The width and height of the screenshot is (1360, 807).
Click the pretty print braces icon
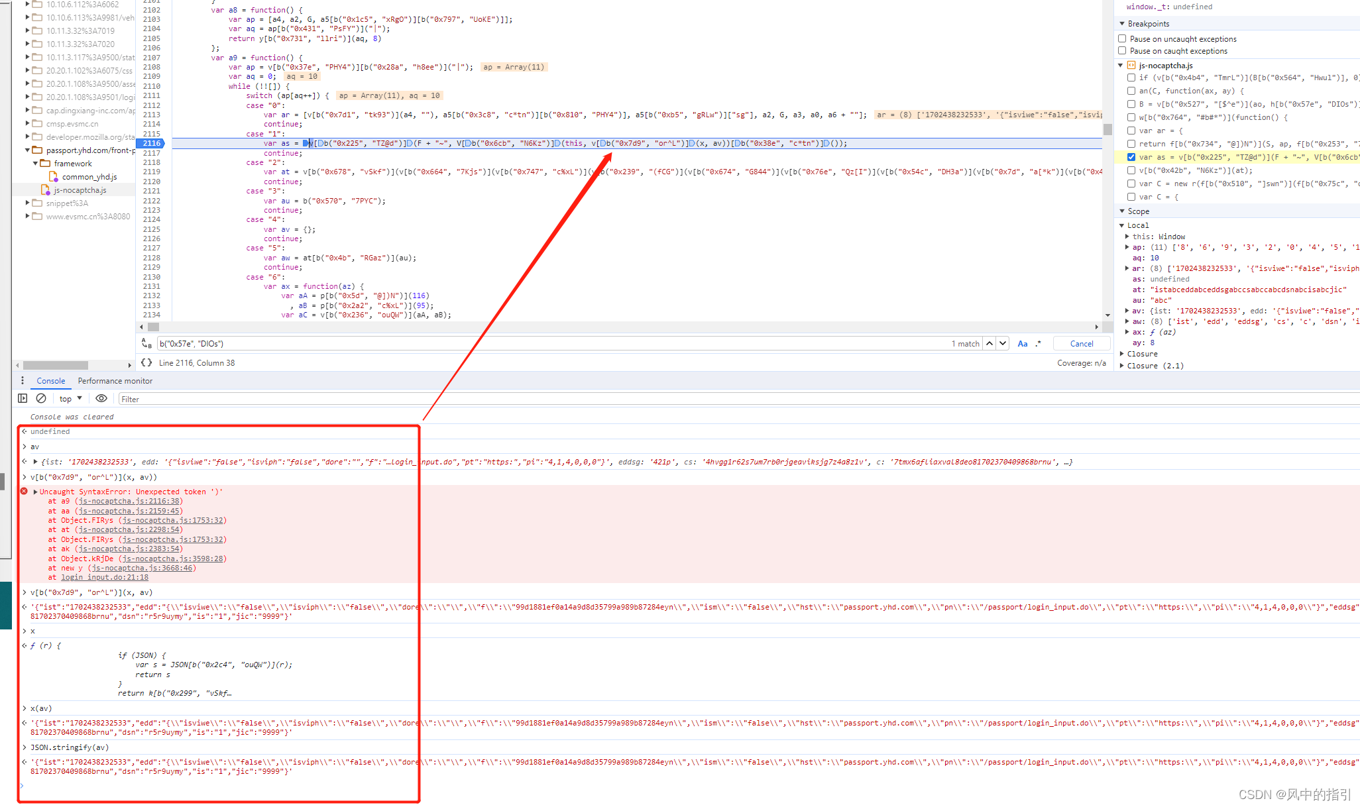146,362
